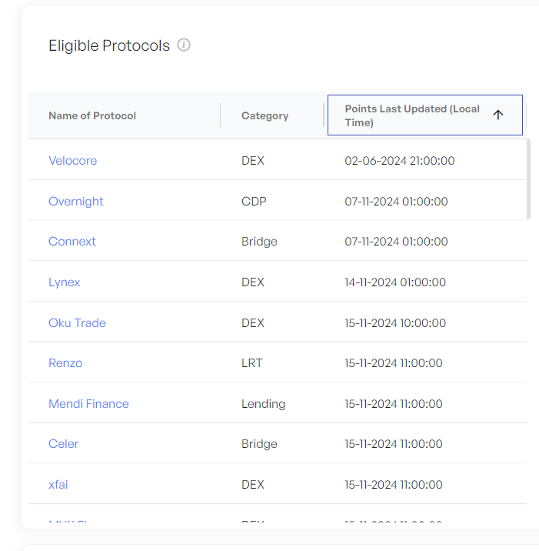Viewport: 539px width, 551px height.
Task: Click Points Last Updated column header
Action: coord(425,115)
